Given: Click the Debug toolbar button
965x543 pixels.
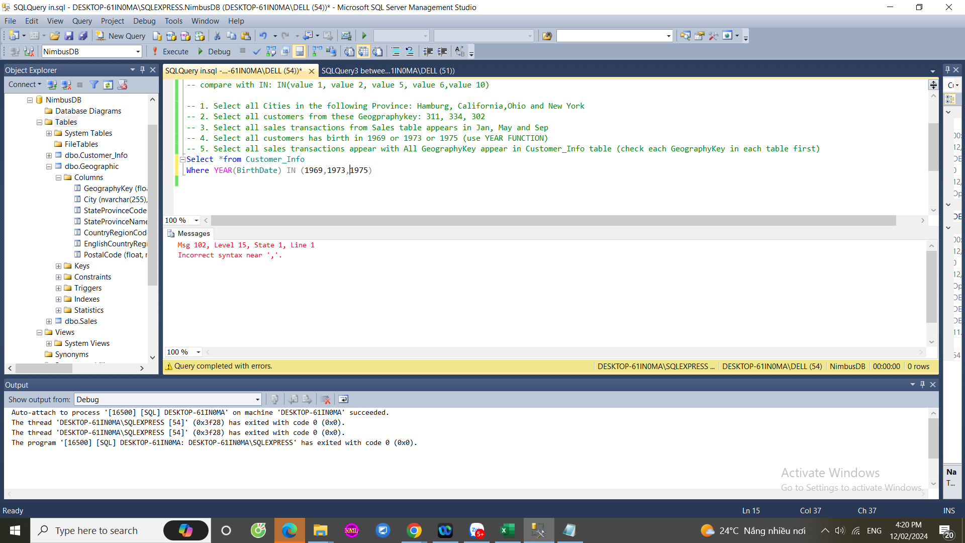Looking at the screenshot, I should [x=215, y=51].
